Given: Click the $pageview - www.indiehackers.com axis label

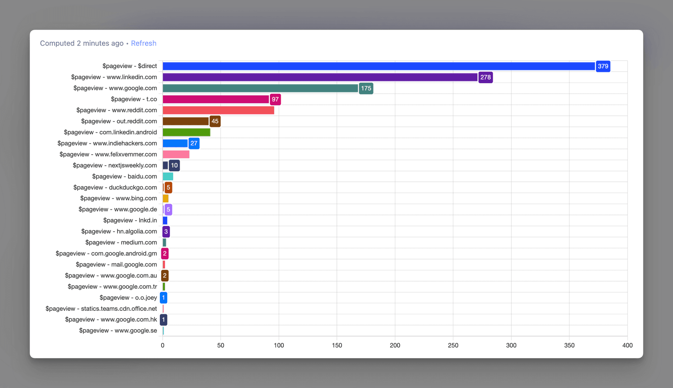Looking at the screenshot, I should click(107, 143).
